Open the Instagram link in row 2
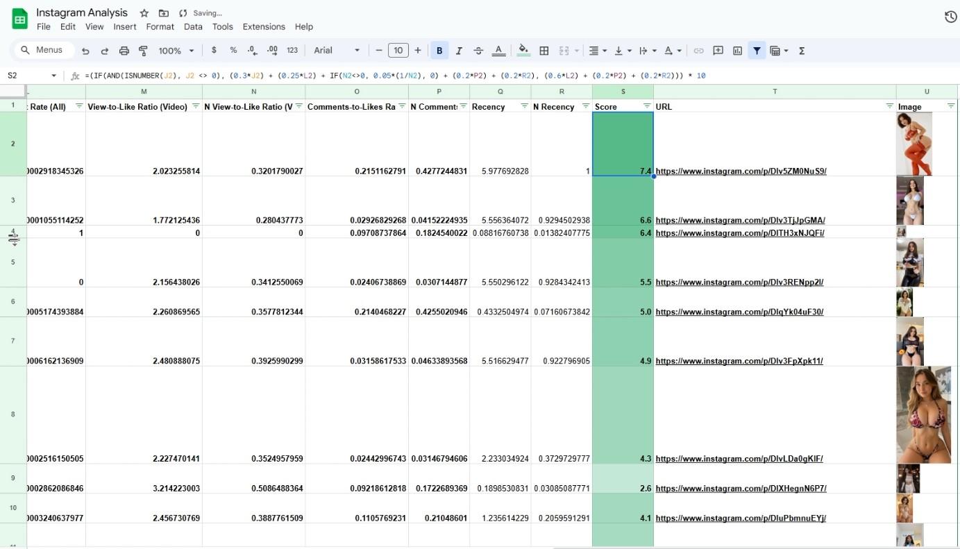The width and height of the screenshot is (960, 549). coord(741,171)
